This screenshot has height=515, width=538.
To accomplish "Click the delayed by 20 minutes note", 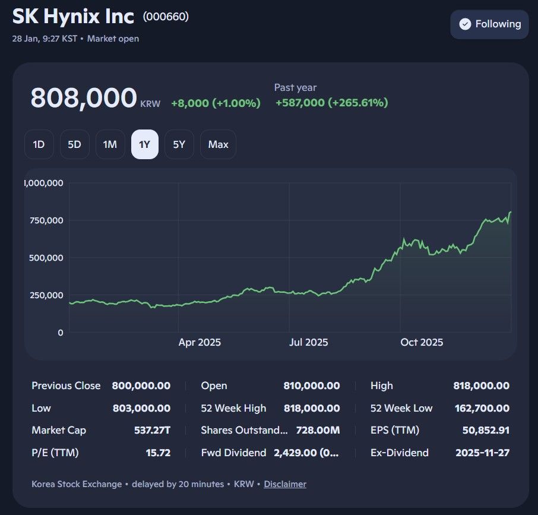I will point(178,484).
